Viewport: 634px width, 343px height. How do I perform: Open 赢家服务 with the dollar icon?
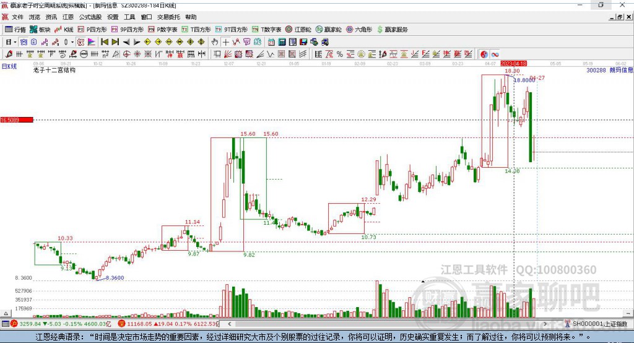pos(392,30)
